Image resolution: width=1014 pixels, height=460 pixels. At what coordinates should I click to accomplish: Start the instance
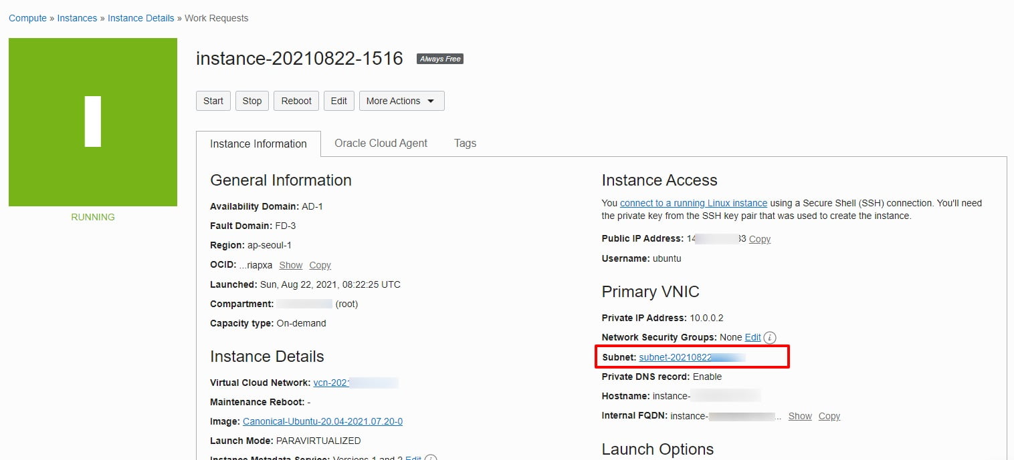click(x=213, y=101)
